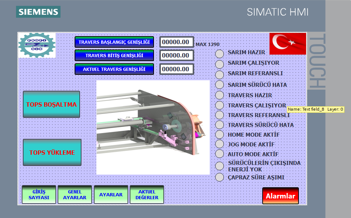This screenshot has width=351, height=218.
Task: Click the Siemens logo
Action: [x=38, y=12]
